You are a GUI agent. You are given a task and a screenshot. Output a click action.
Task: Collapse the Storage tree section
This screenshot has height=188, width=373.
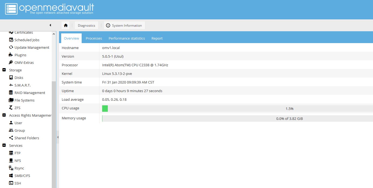click(x=4, y=70)
